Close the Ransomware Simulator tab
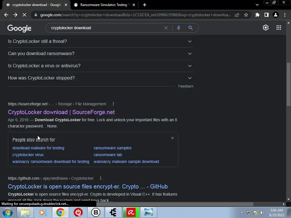The height and width of the screenshot is (218, 291). coord(134,5)
